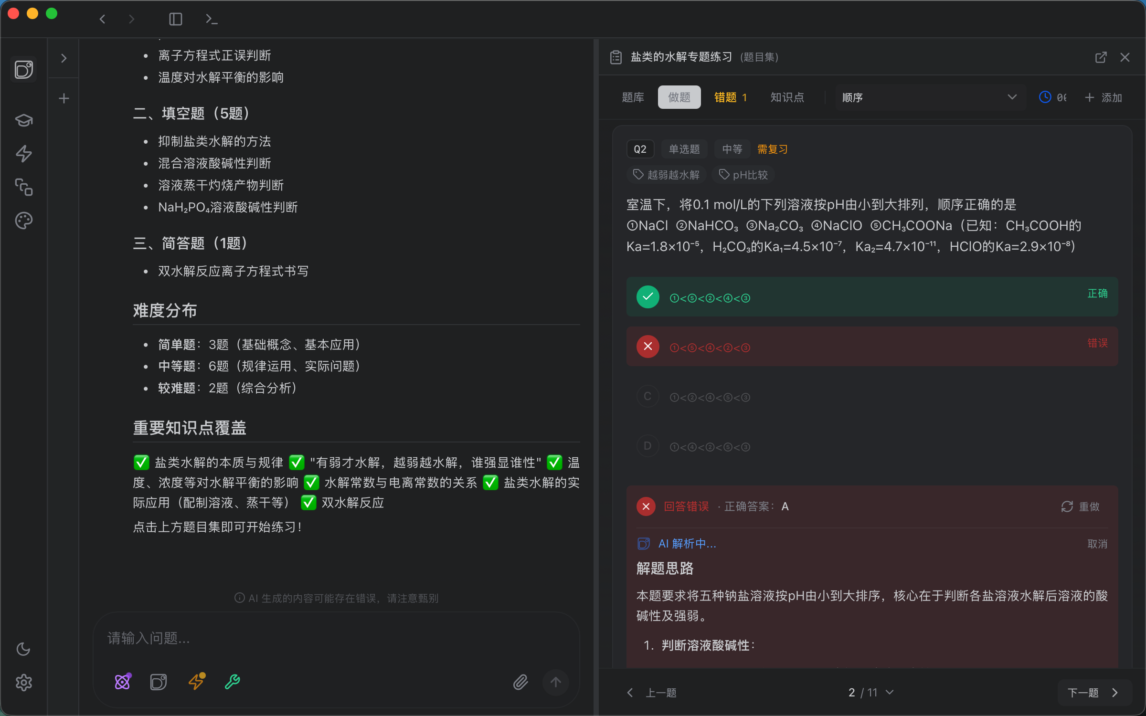The width and height of the screenshot is (1146, 716).
Task: Open the 顺序 order dropdown
Action: point(929,97)
